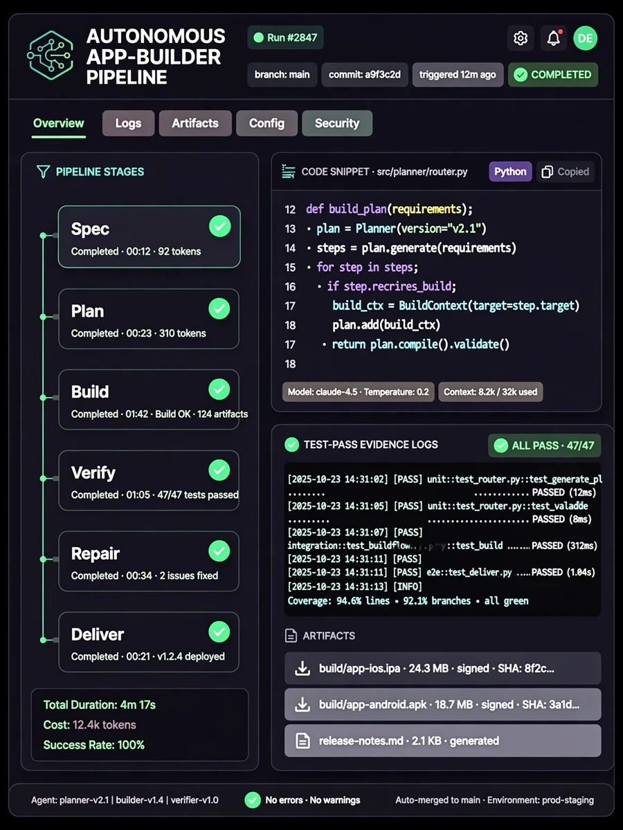Select the Build stage card
623x830 pixels.
(x=149, y=400)
